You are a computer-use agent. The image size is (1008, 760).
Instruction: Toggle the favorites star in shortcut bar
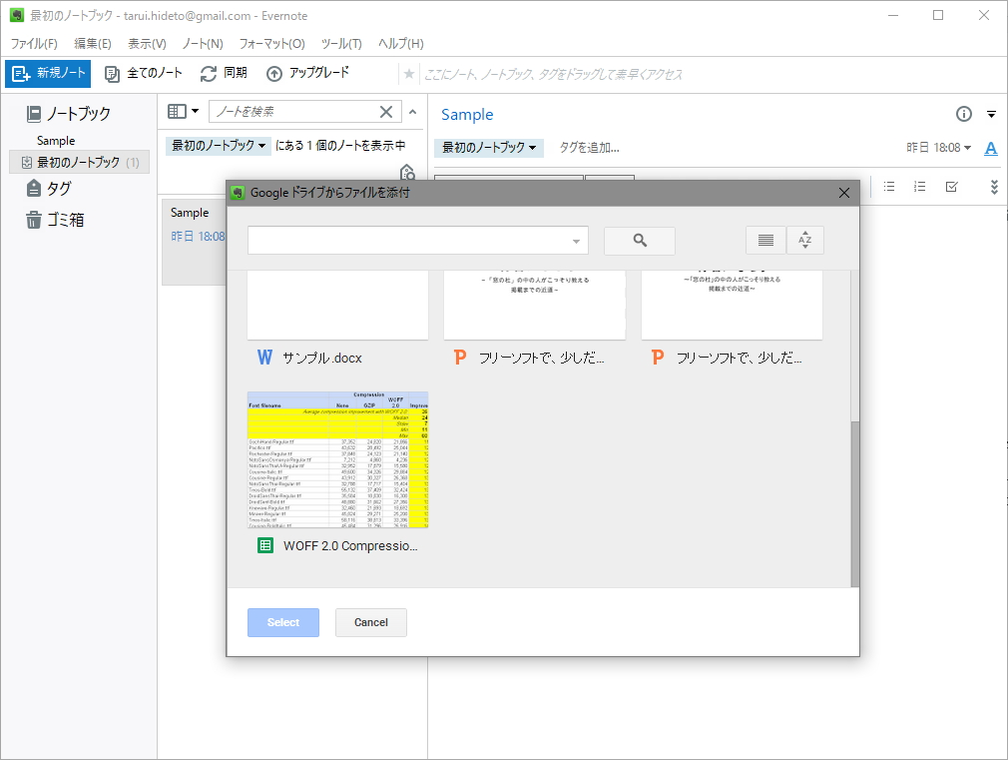click(x=411, y=72)
